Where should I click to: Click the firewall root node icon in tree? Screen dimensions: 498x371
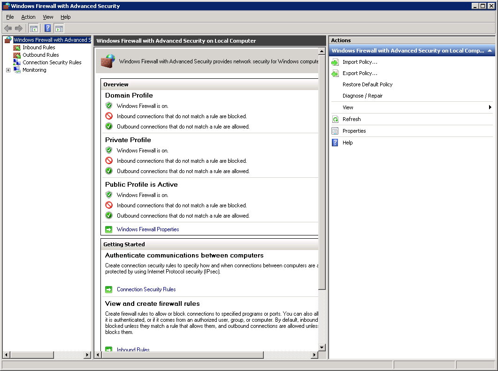coord(8,40)
